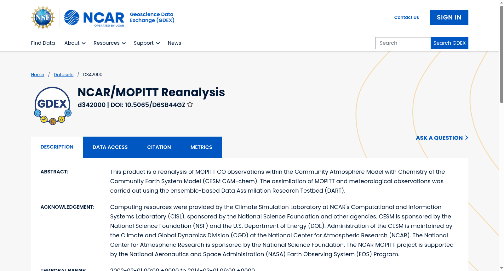
Task: Go to Home breadcrumb link
Action: click(x=37, y=75)
